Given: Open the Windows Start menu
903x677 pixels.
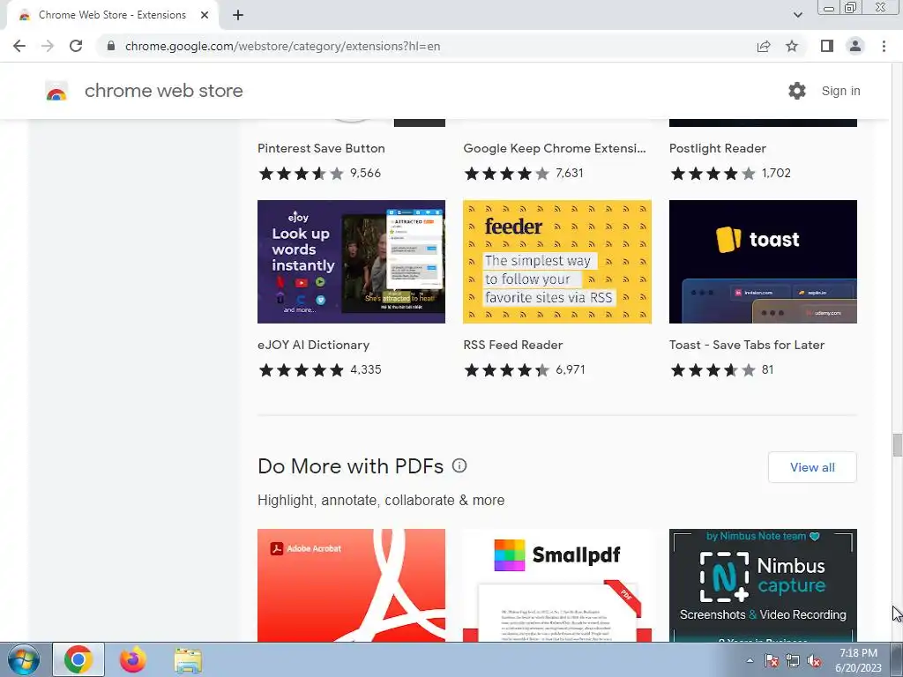Looking at the screenshot, I should pos(24,659).
